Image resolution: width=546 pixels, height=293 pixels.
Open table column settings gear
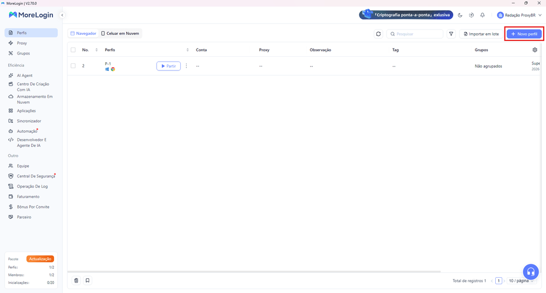point(535,50)
